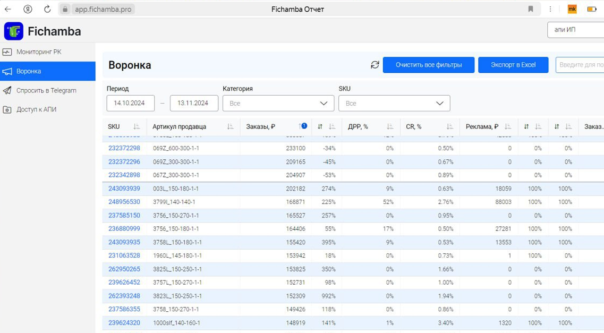
Task: Click the search input field
Action: point(580,65)
